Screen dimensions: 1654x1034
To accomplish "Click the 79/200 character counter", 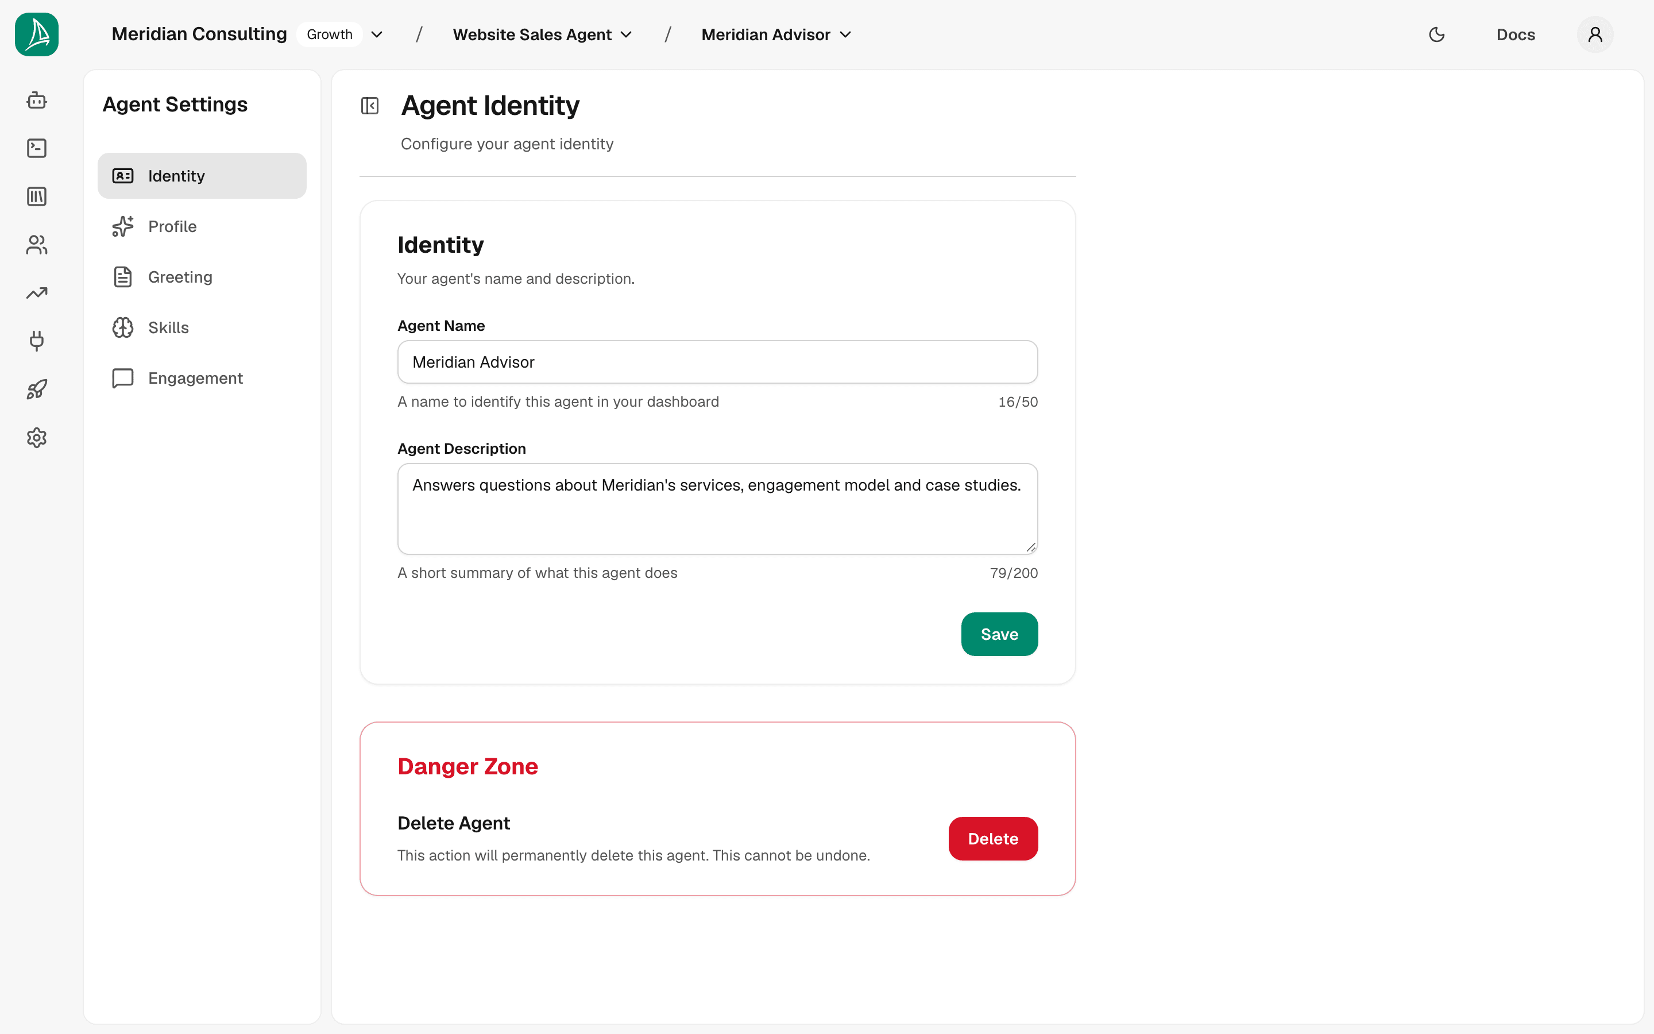I will pyautogui.click(x=1014, y=573).
